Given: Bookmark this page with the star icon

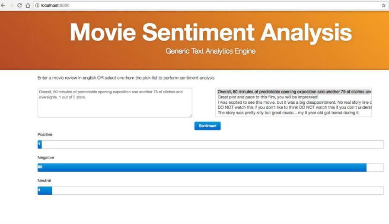Looking at the screenshot, I should (383, 6).
